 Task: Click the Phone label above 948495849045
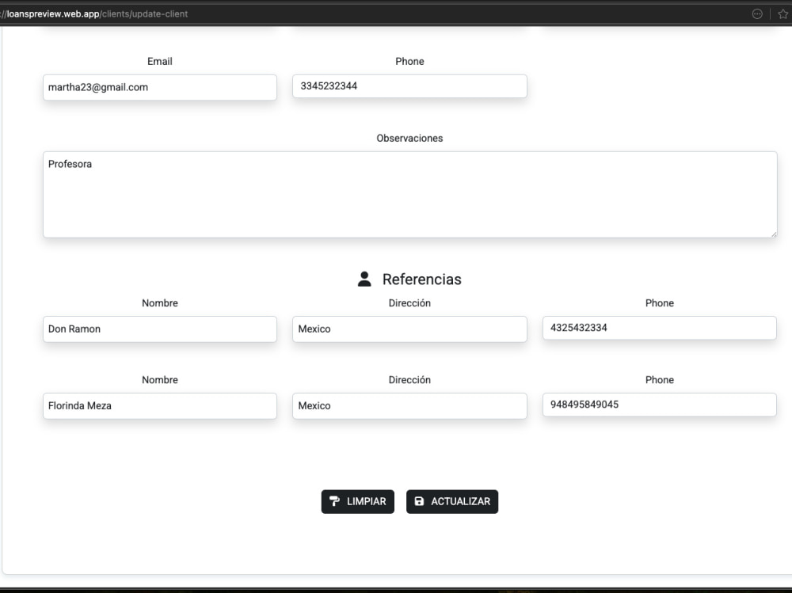tap(659, 380)
